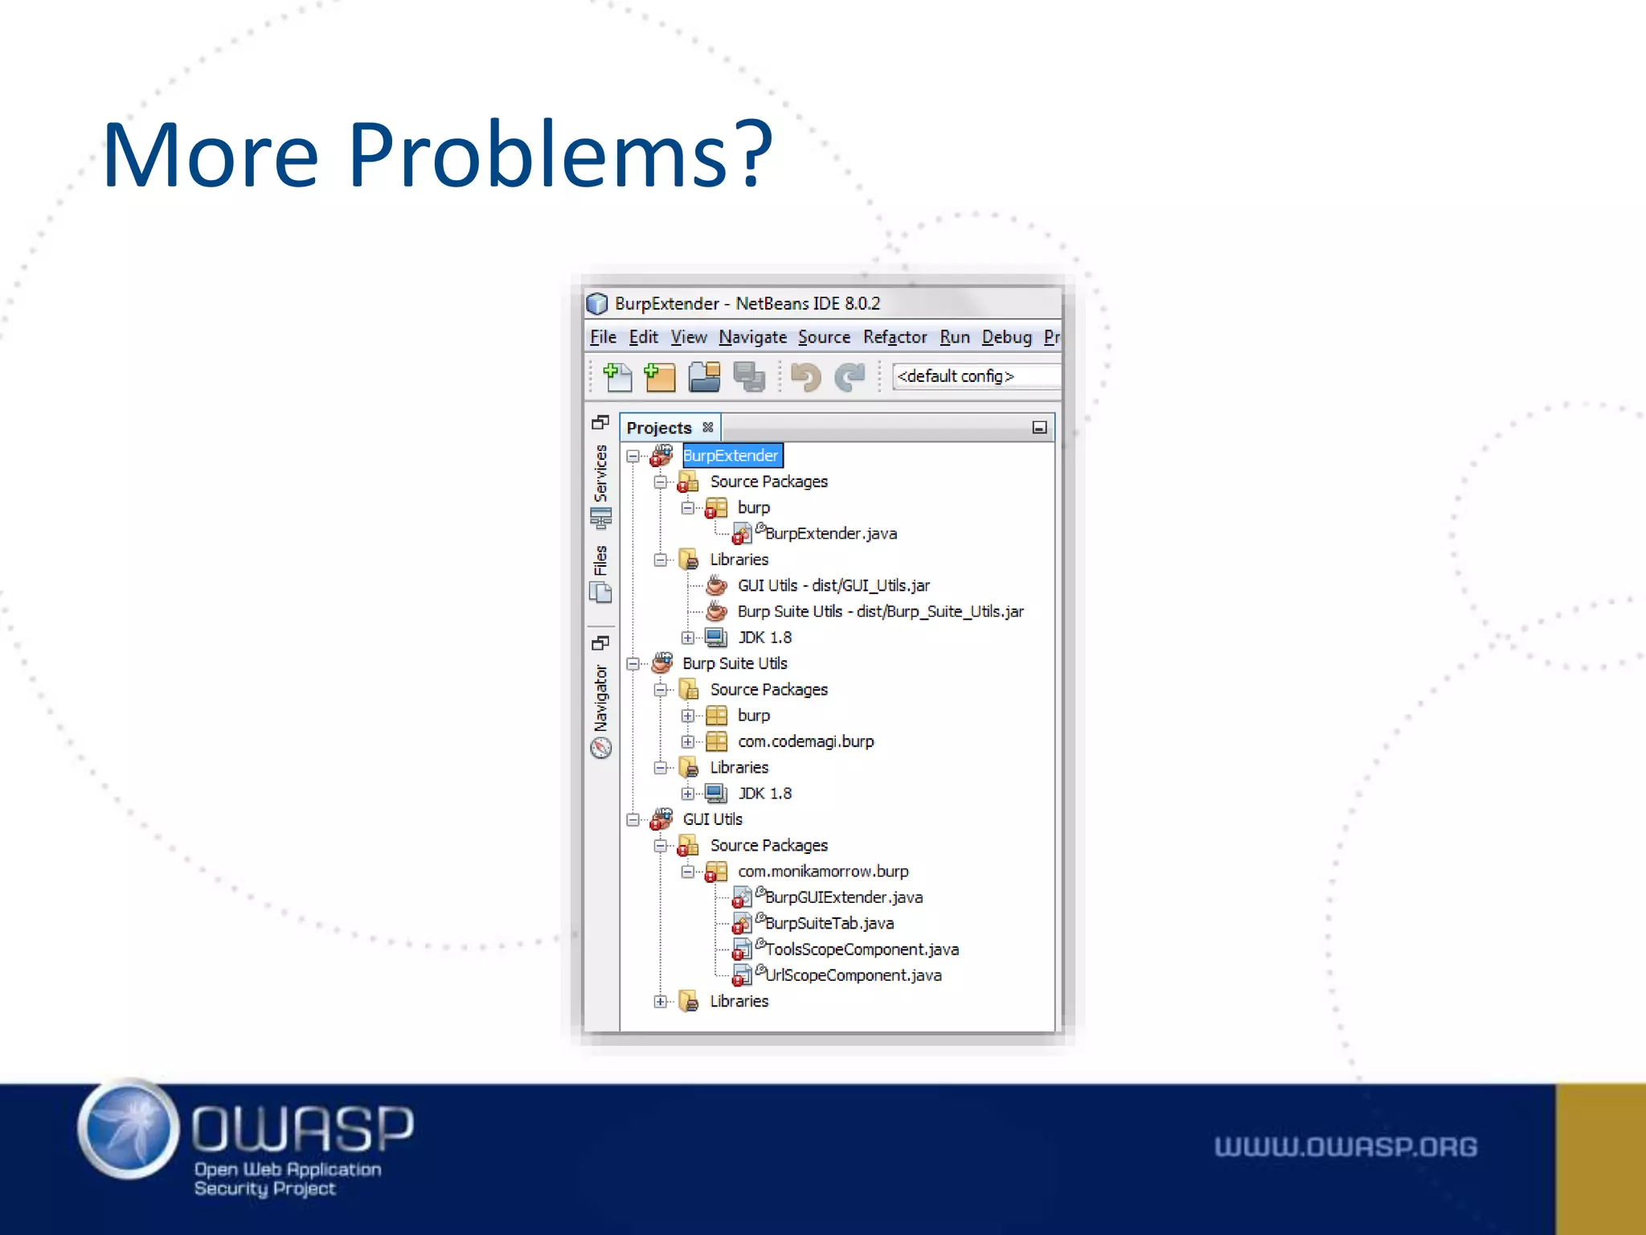
Task: Click the BurpGUIExtender.java file icon
Action: tap(742, 897)
